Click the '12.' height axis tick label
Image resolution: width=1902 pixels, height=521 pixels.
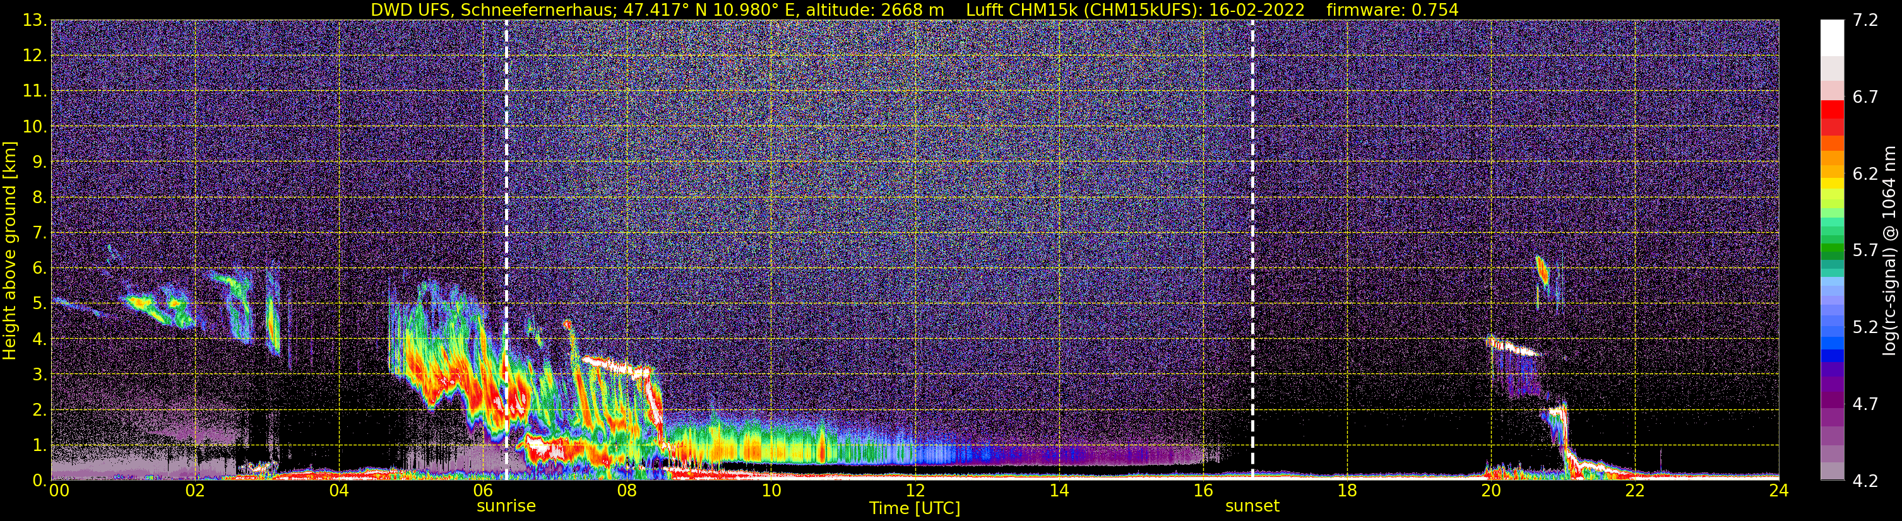coord(35,56)
